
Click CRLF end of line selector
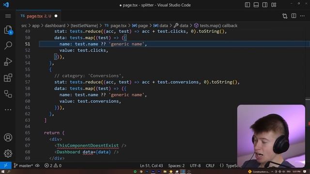tap(210, 165)
